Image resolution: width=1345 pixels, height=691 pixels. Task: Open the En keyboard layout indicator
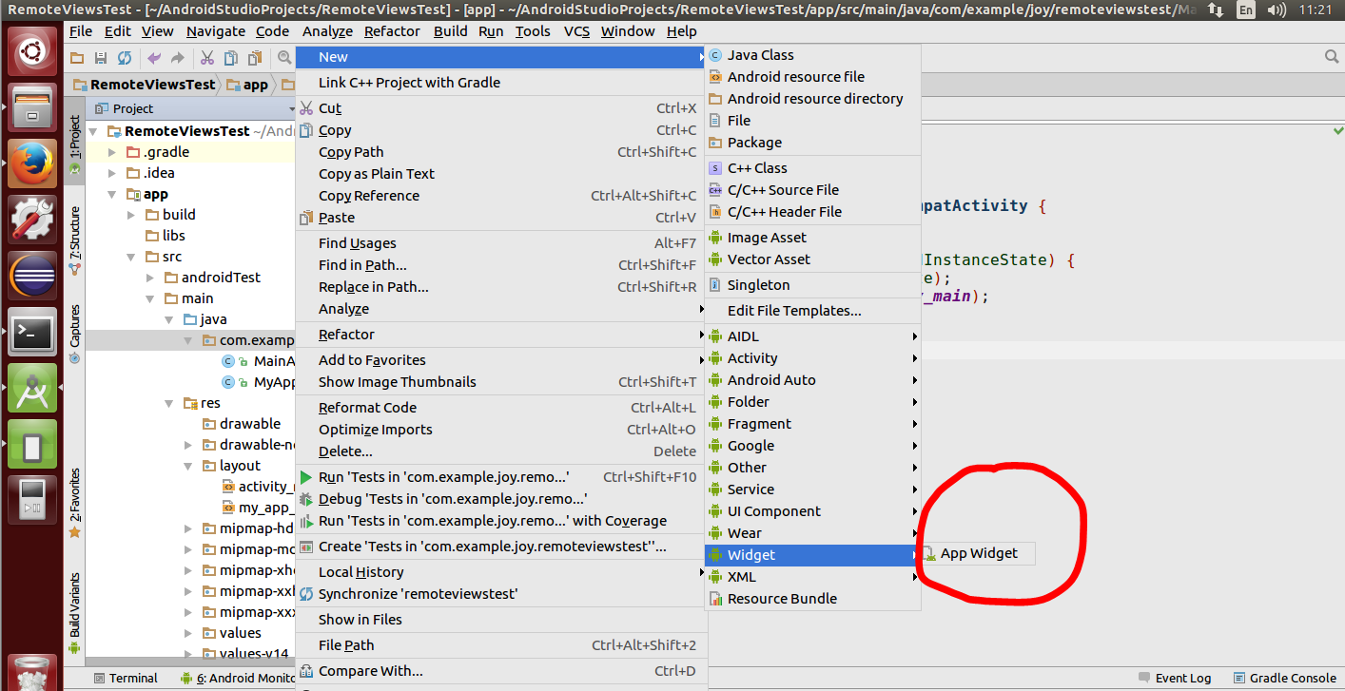(x=1245, y=10)
